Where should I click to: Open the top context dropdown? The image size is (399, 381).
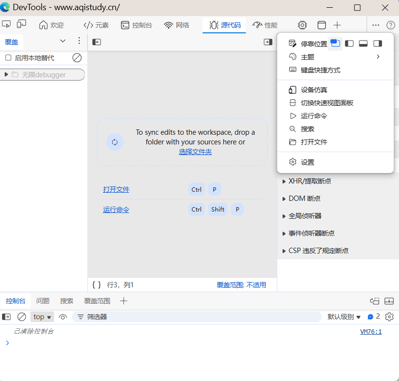pos(43,317)
